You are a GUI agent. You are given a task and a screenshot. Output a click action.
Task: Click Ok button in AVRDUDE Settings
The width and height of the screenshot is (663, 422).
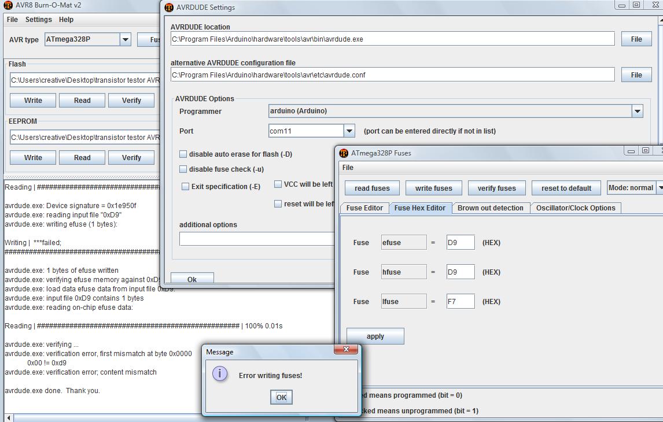[192, 279]
